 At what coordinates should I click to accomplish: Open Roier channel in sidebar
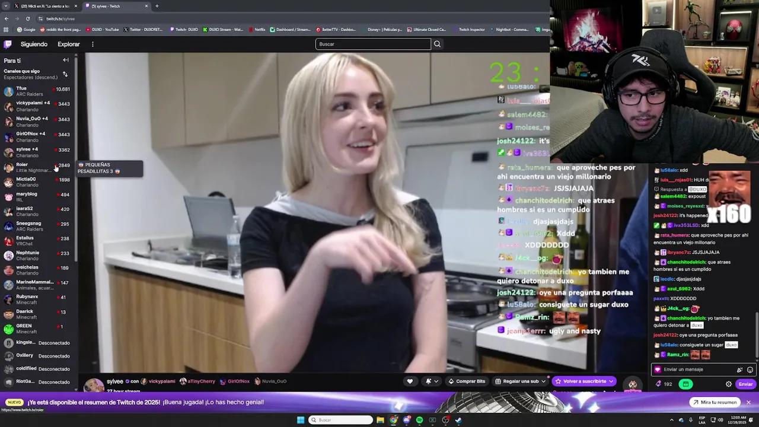37,167
